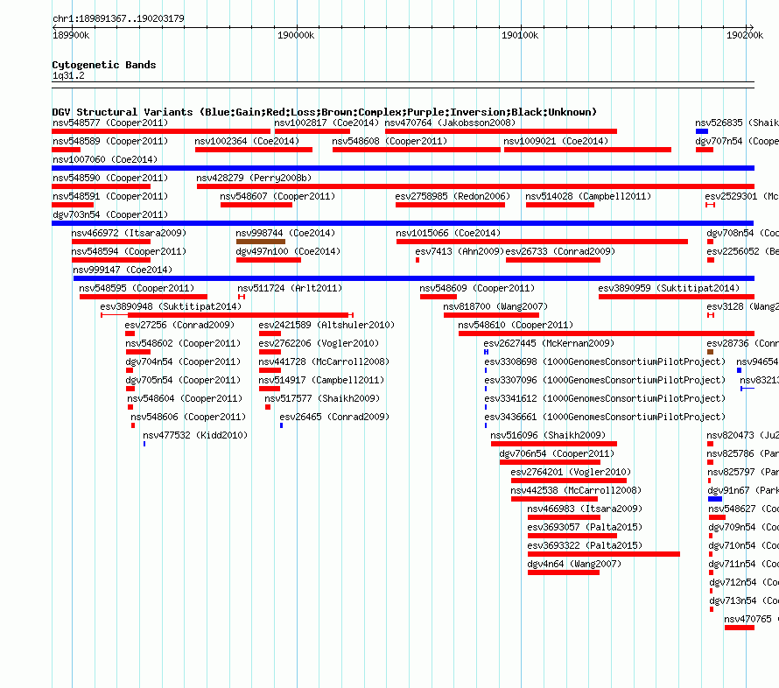Viewport: 779px width, 688px height.
Task: Open esv27256 (Conrad2009) label
Action: pyautogui.click(x=179, y=325)
